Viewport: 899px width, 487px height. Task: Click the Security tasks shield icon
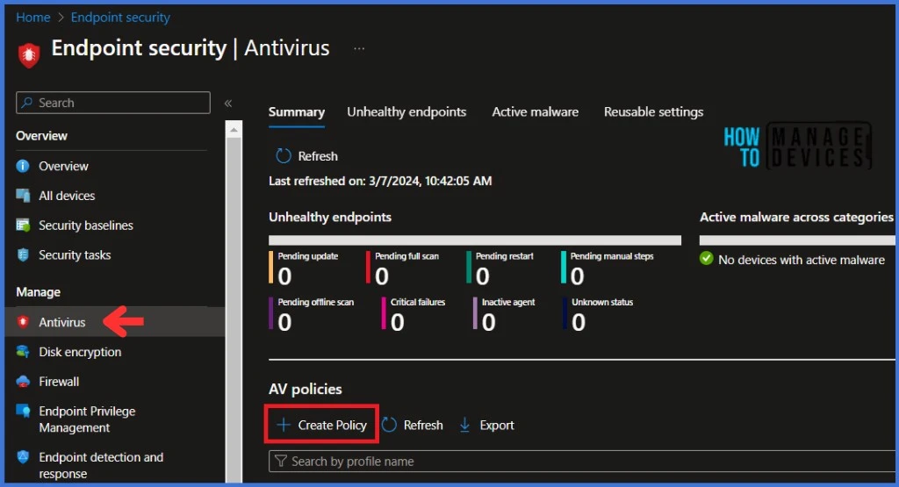click(23, 255)
